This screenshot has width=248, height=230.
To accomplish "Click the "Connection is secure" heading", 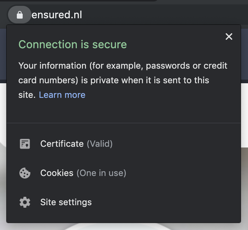I will [72, 45].
